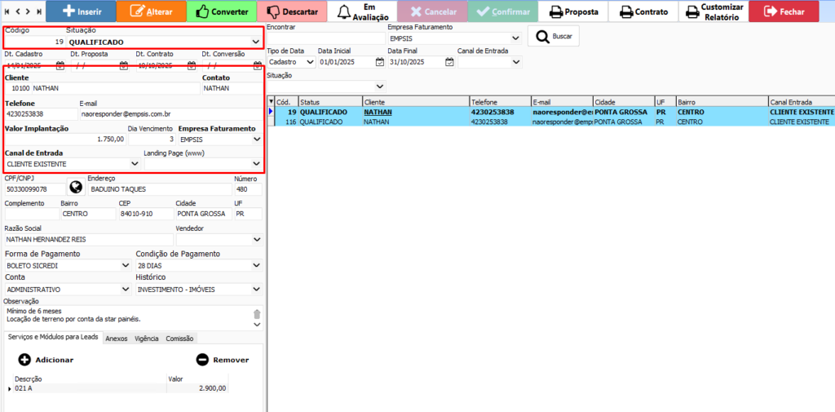The image size is (835, 412).
Task: Click the plus icon to Adicionar service
Action: coord(24,360)
